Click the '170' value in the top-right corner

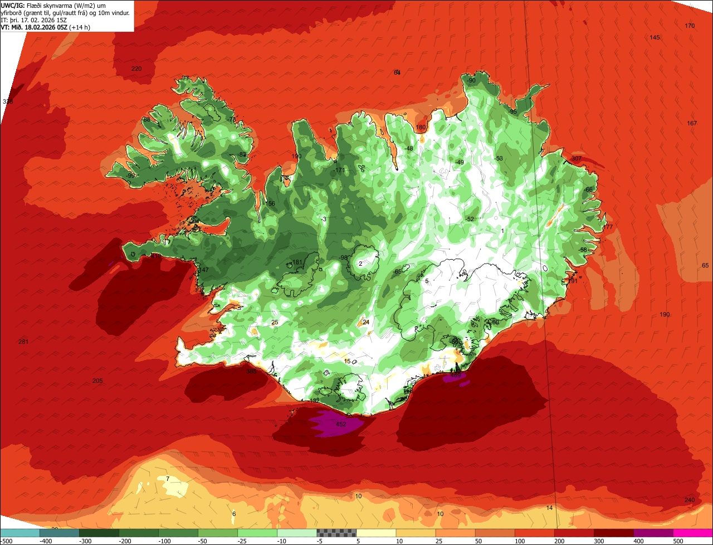690,26
